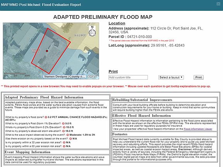This screenshot has width=223, height=167.
Task: Click the X-0.2 PCT zone label on map
Action: (80, 35)
